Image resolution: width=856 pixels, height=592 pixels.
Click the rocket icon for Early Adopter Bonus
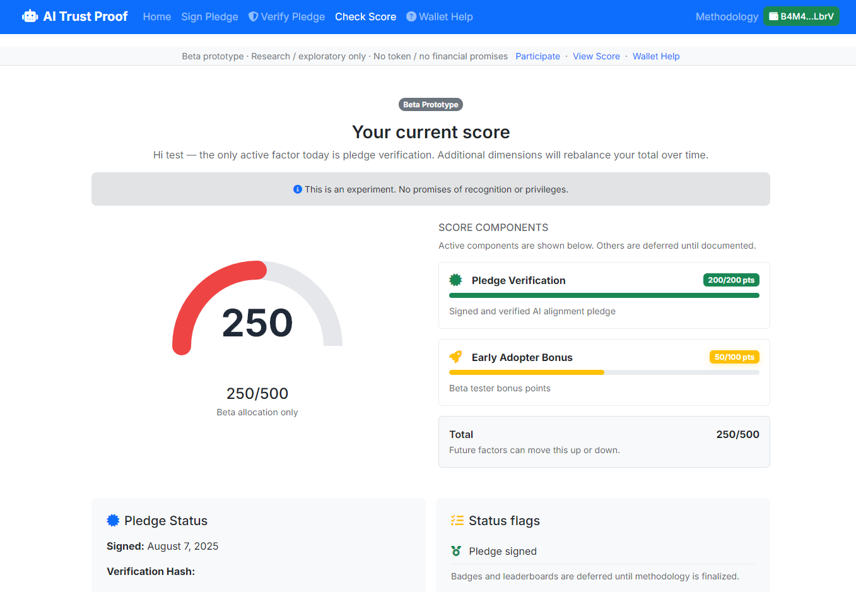coord(455,357)
